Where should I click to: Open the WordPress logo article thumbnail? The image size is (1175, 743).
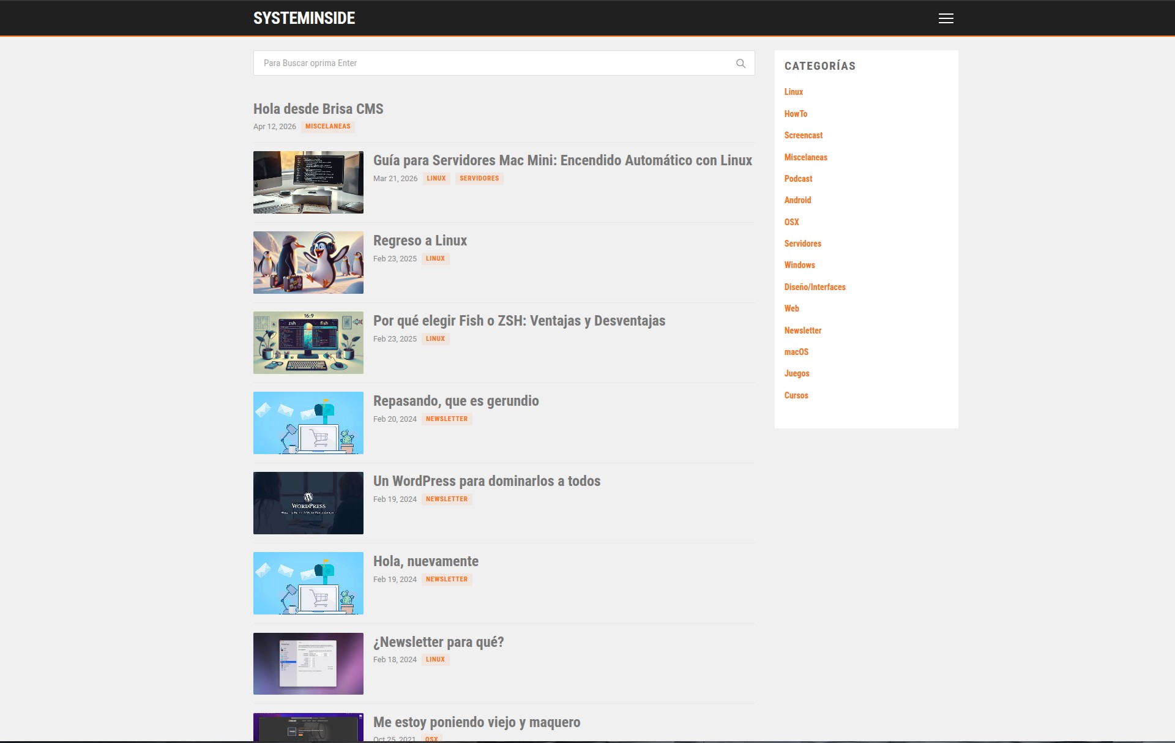point(308,503)
